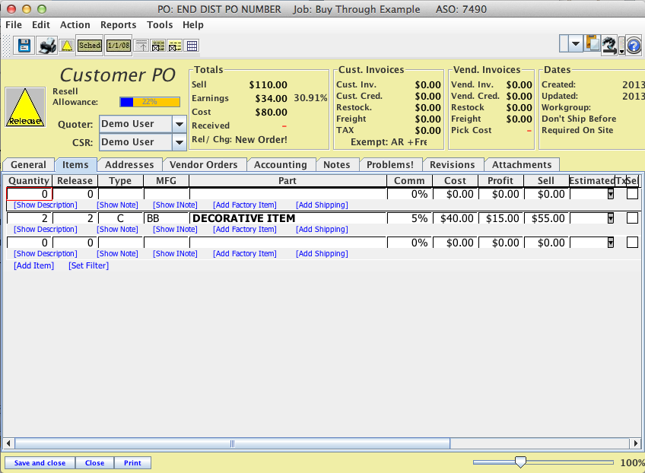
Task: Open Estimated dropdown in the last item row
Action: (x=611, y=243)
